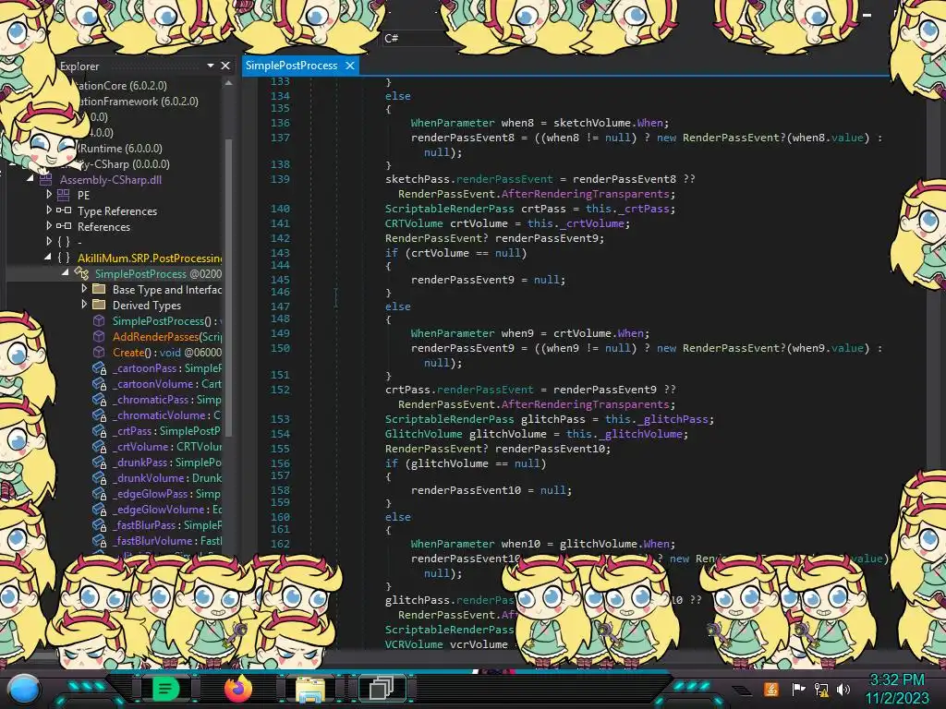This screenshot has width=946, height=709.
Task: Click the volume speaker tray icon
Action: 843,689
